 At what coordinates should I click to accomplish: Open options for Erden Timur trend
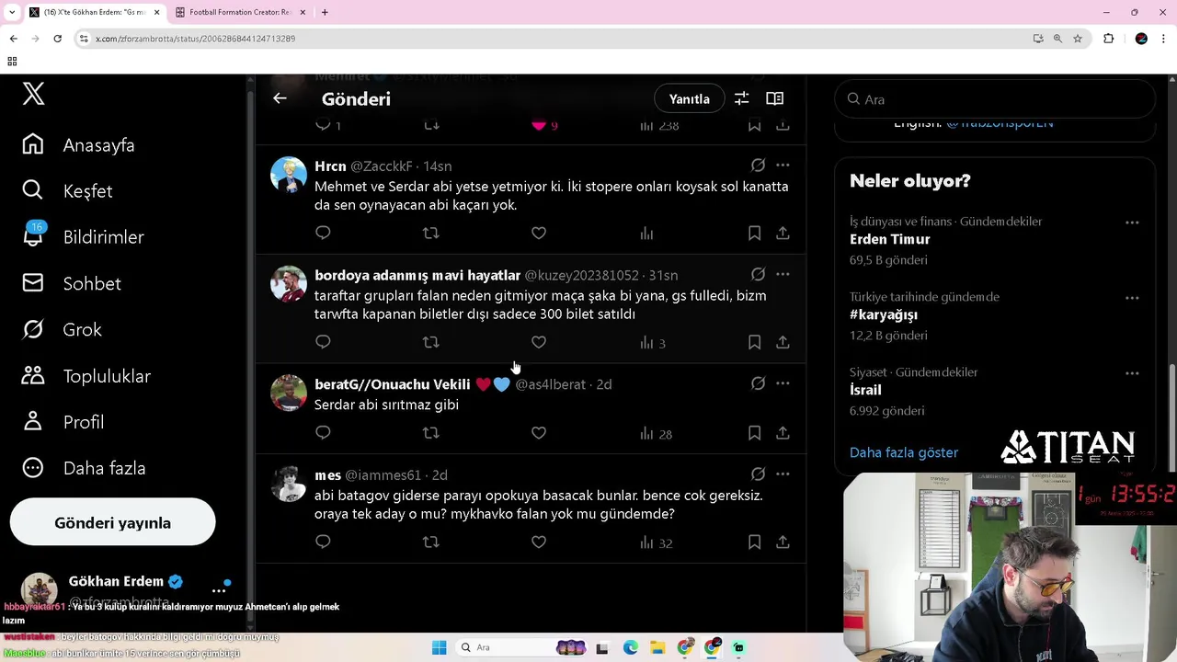(1132, 223)
